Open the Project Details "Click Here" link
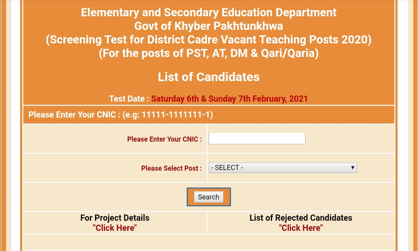The width and height of the screenshot is (418, 251). (x=114, y=228)
